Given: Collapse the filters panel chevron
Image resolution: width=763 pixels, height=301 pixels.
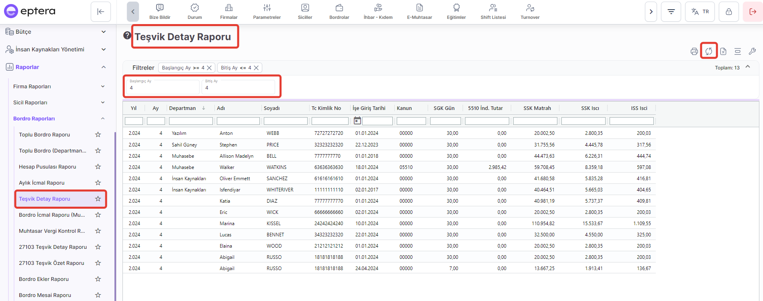Looking at the screenshot, I should tap(748, 67).
